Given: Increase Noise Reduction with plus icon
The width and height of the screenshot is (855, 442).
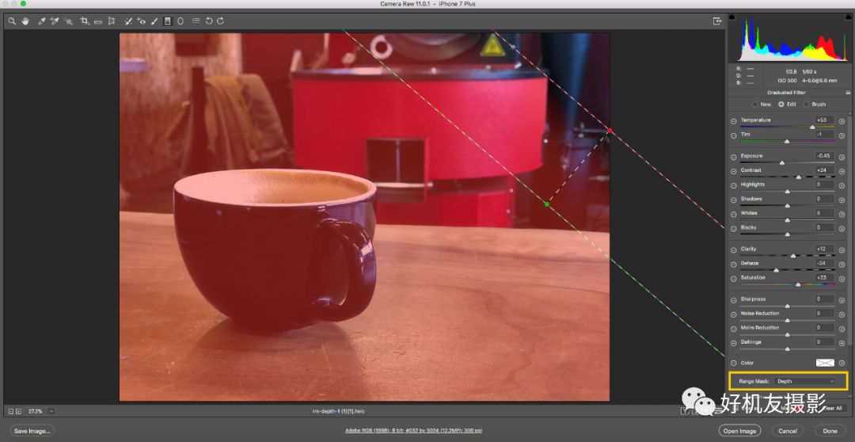Looking at the screenshot, I should point(842,314).
